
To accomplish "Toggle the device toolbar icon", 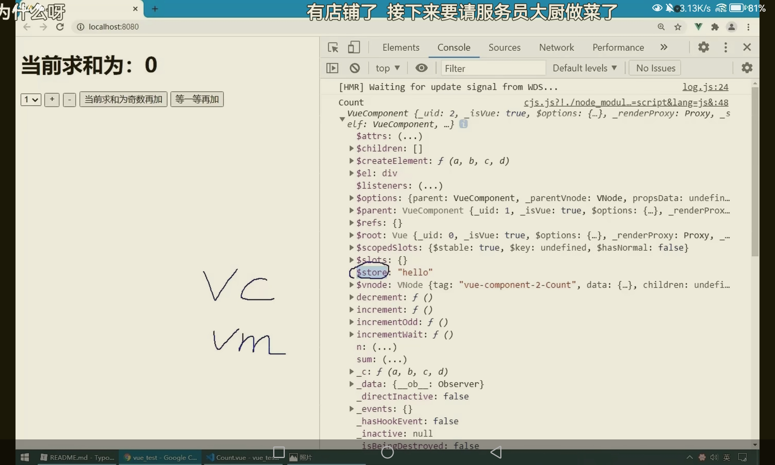I will click(353, 47).
